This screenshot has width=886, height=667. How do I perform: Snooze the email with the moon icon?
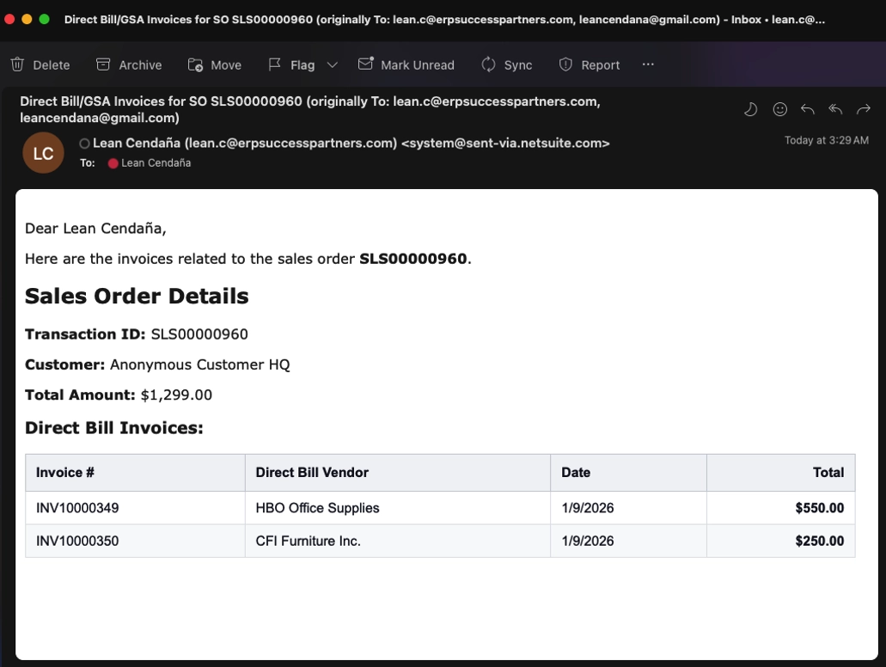[x=749, y=109]
